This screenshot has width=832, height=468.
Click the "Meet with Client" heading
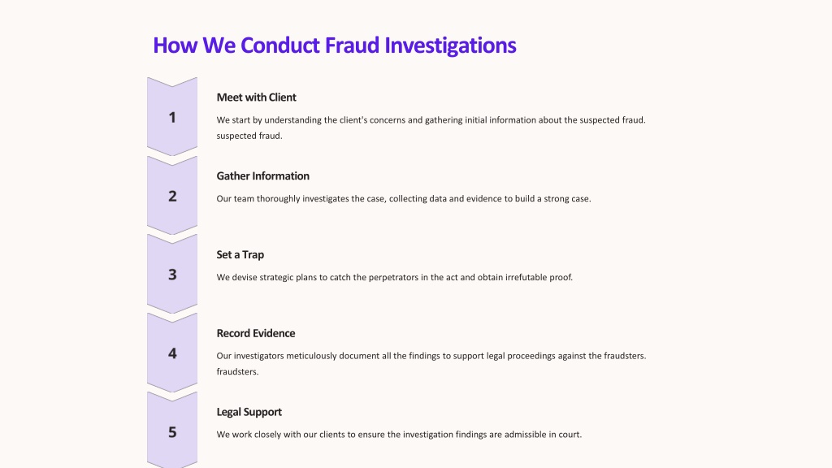[x=256, y=97]
